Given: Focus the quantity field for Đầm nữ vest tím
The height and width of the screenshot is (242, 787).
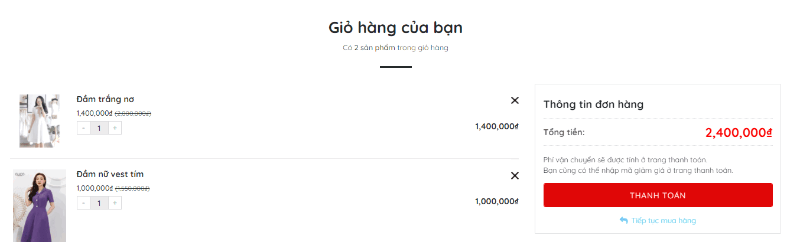Looking at the screenshot, I should click(99, 203).
